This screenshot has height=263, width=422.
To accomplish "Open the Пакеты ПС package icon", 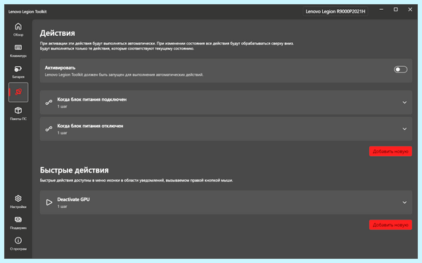I will click(18, 110).
